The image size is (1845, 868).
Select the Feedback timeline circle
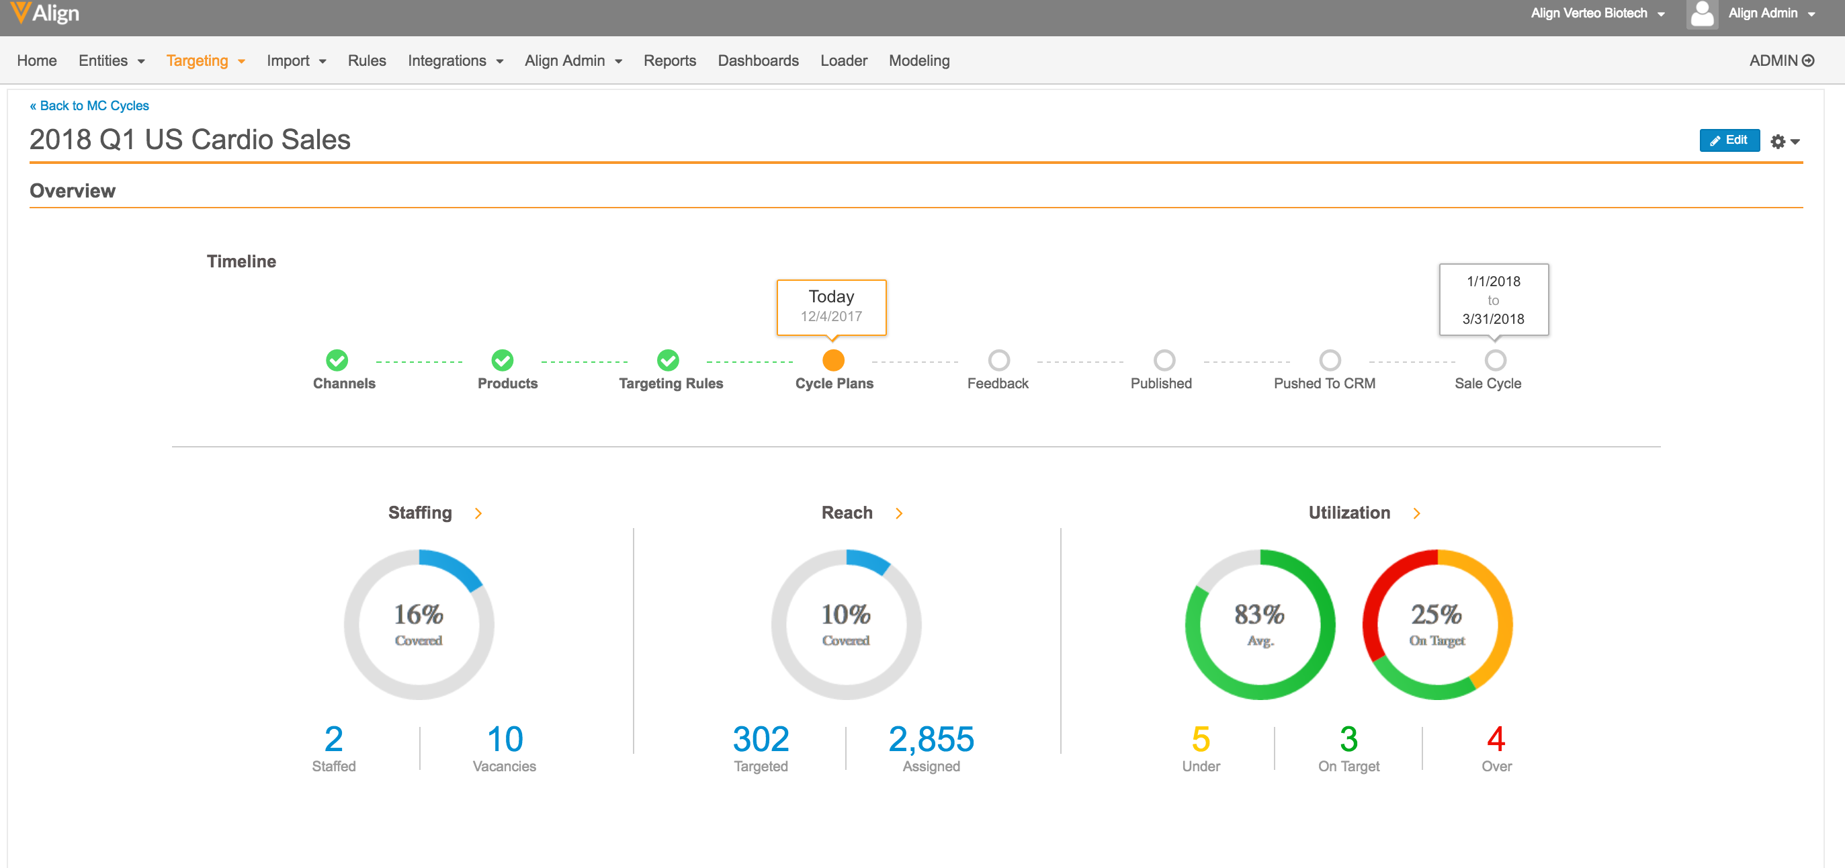coord(998,360)
